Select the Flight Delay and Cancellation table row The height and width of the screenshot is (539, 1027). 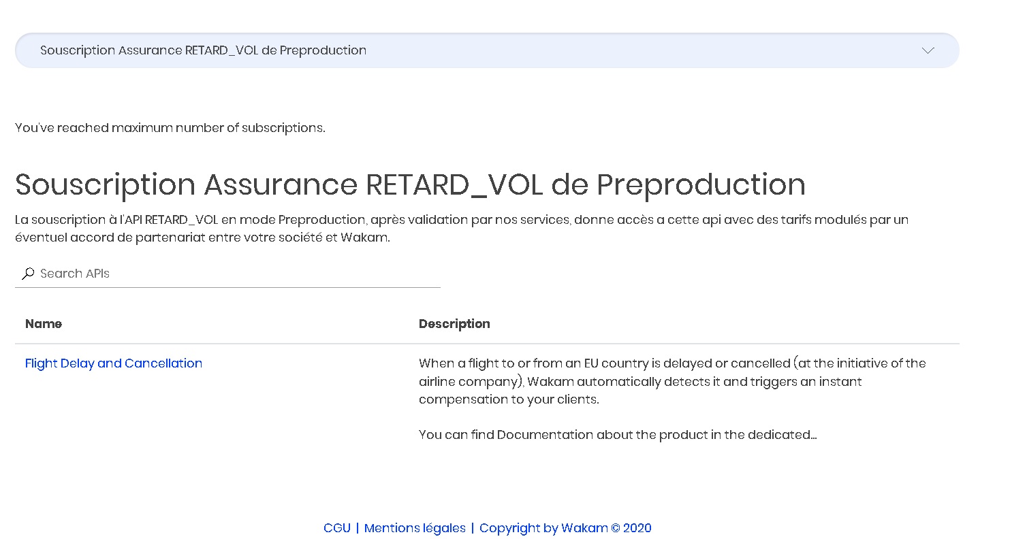click(487, 399)
